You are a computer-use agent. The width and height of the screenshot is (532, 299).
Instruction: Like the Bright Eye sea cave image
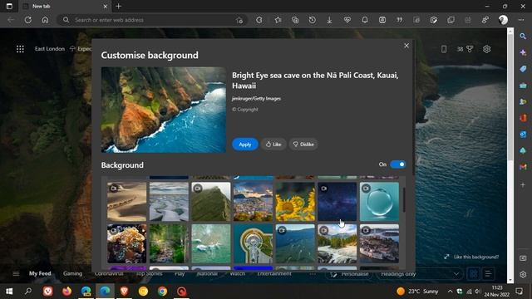pos(273,144)
